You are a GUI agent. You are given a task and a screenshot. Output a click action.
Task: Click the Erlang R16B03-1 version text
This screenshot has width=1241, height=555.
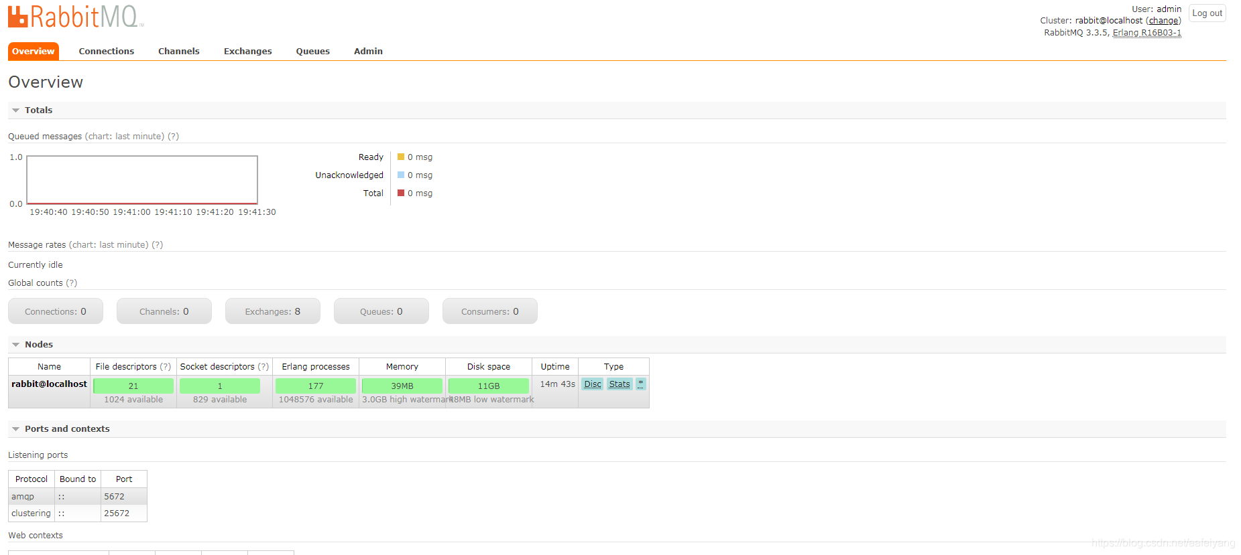1146,33
